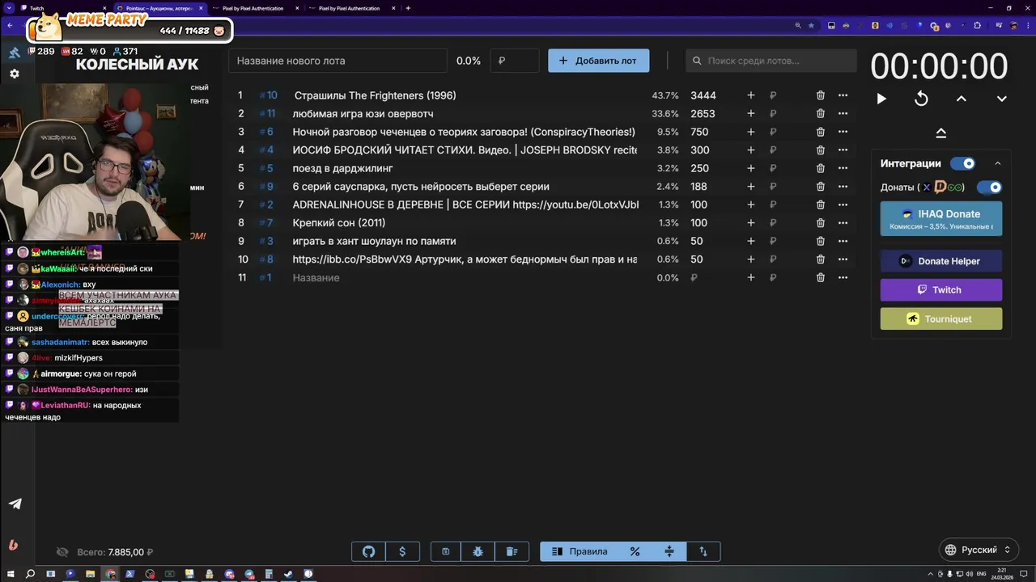Open options menu for ИОСИФ БРОДСКИЙ lot
Image resolution: width=1036 pixels, height=582 pixels.
point(843,150)
